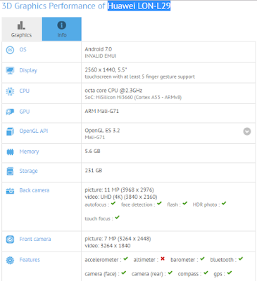
Task: Click the Storage label
Action: pyautogui.click(x=28, y=171)
